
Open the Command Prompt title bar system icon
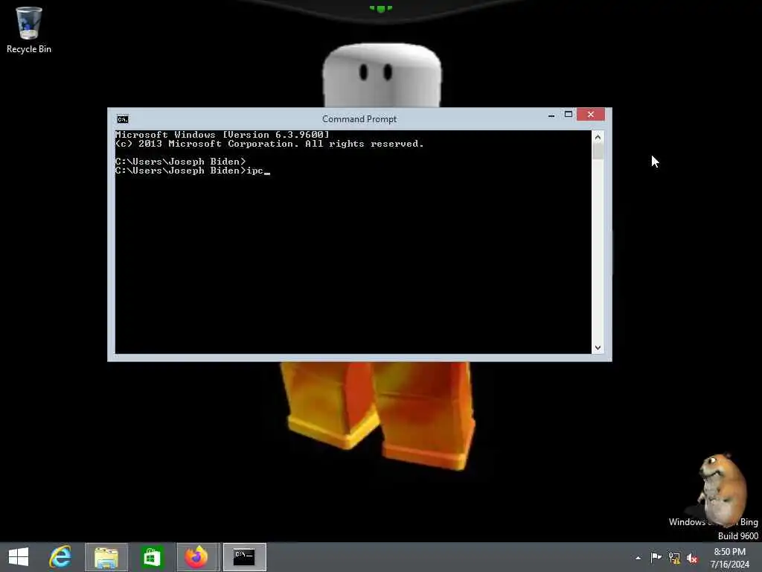[123, 119]
